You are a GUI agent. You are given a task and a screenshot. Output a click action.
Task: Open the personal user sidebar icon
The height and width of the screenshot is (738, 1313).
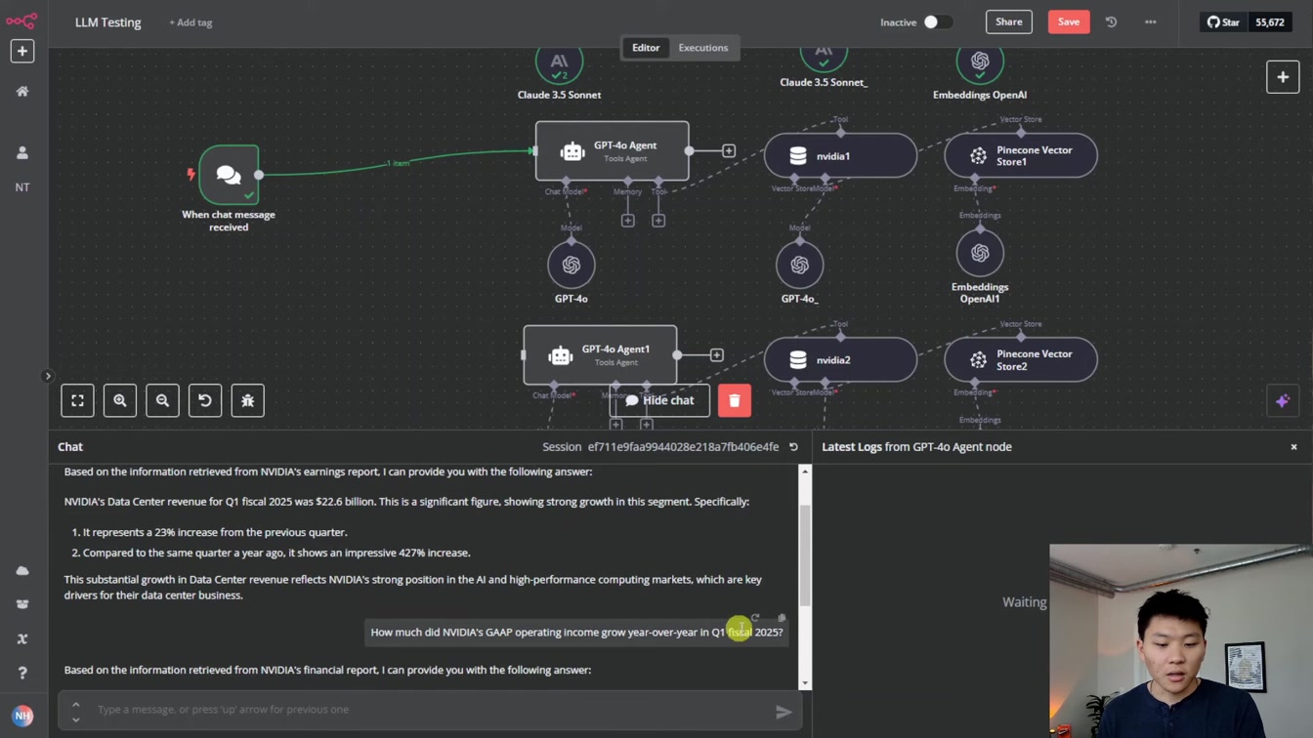[x=21, y=152]
